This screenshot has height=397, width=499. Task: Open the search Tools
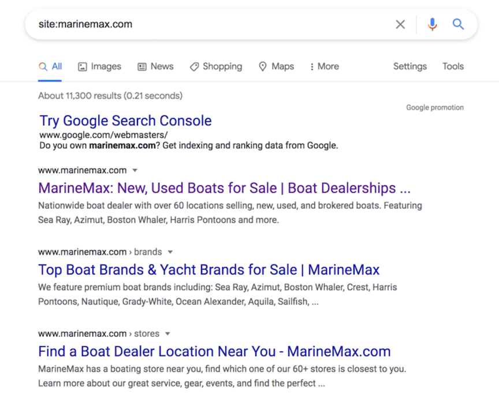tap(453, 66)
